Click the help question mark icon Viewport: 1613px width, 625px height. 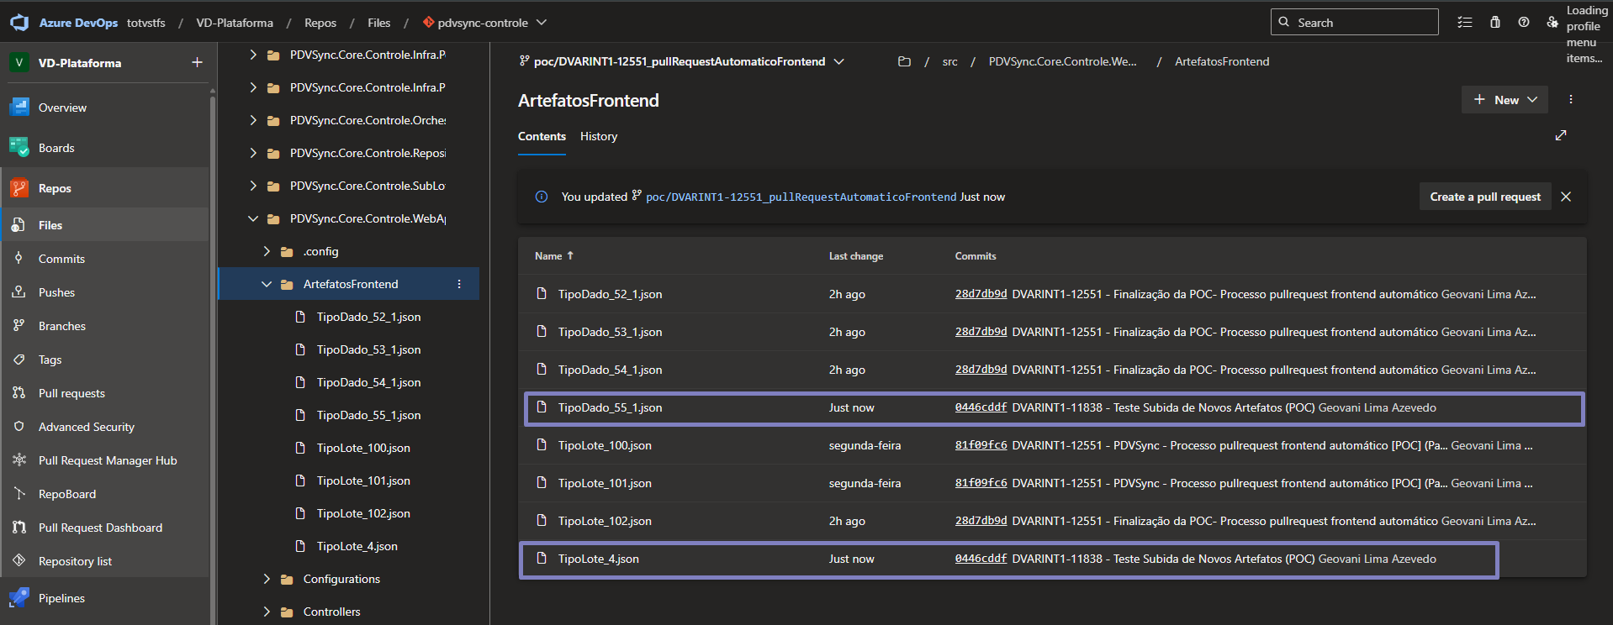point(1523,23)
